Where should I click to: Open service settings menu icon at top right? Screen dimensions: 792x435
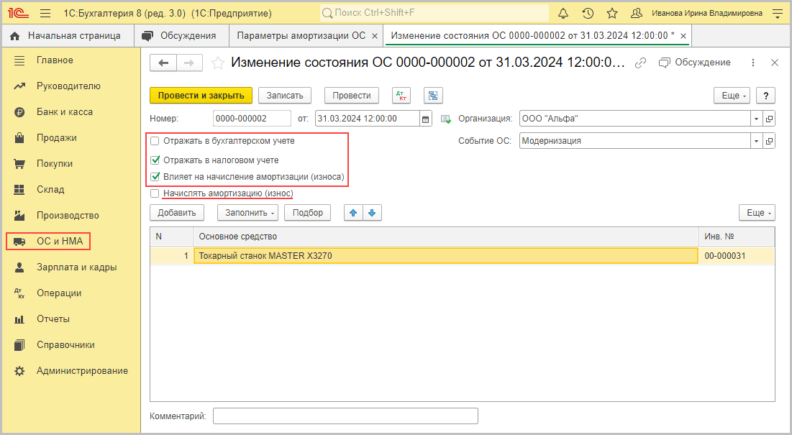[778, 14]
